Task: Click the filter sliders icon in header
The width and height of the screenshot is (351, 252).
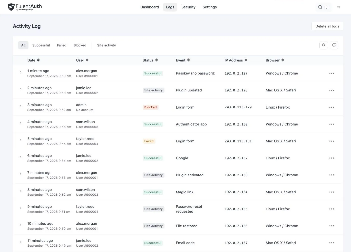Action: [x=339, y=7]
